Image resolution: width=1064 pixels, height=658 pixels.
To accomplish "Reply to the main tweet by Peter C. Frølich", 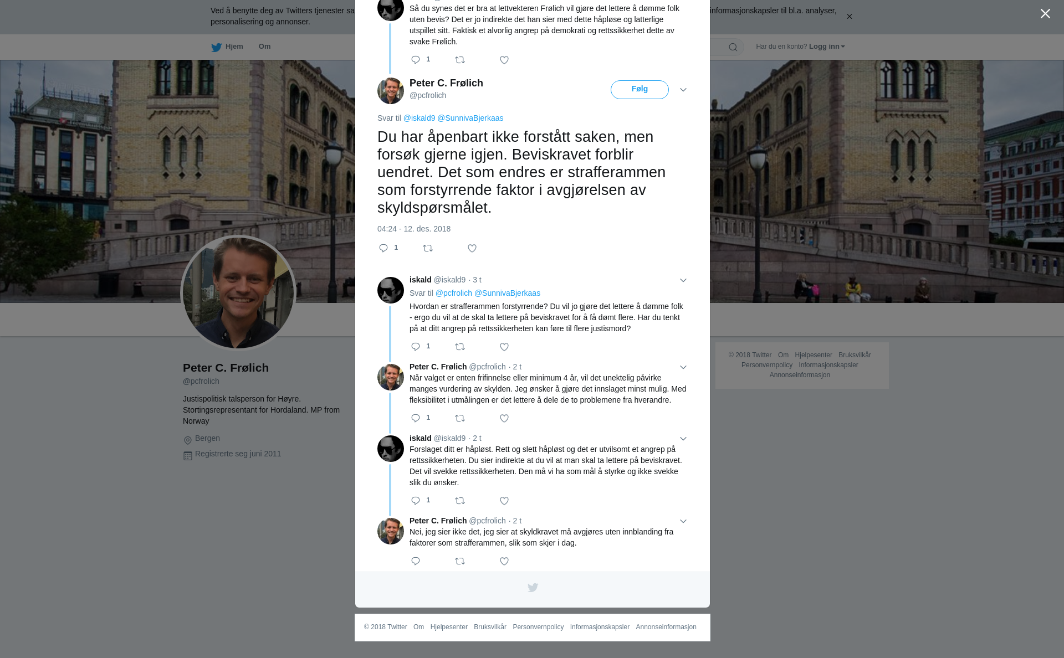I will click(x=383, y=249).
